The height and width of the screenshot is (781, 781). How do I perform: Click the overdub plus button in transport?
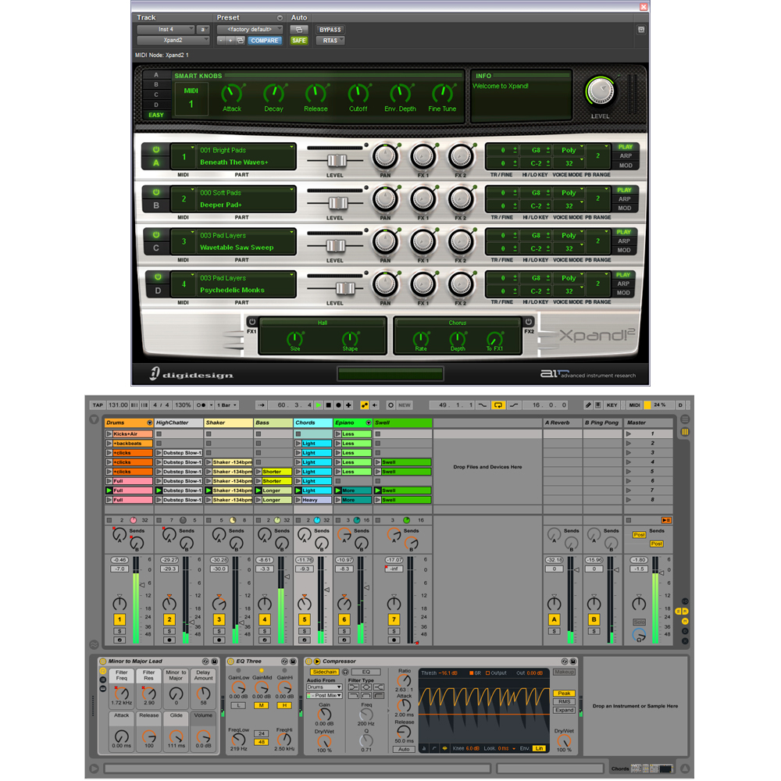click(x=348, y=405)
